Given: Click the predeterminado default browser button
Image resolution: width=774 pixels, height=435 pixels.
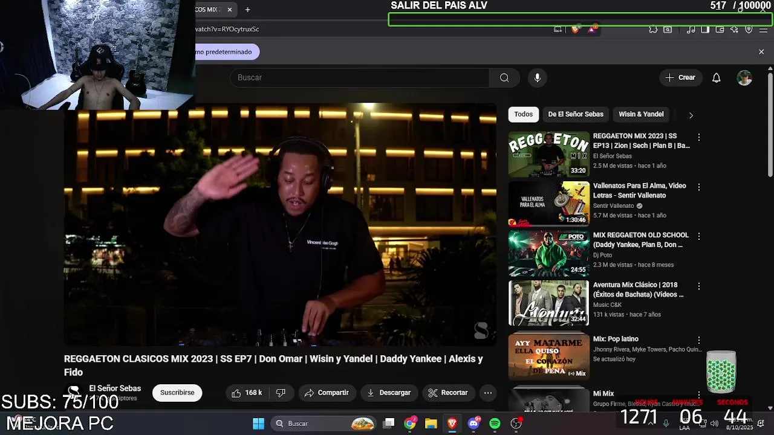Looking at the screenshot, I should tap(227, 52).
